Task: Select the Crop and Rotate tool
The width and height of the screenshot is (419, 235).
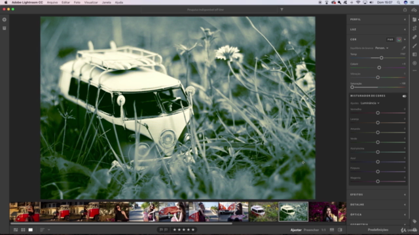Action: click(414, 28)
